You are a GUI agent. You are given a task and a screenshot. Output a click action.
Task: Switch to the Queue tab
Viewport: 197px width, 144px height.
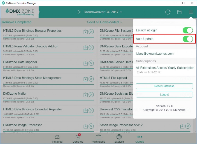tap(140, 139)
